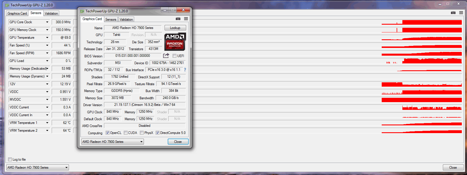Image resolution: width=467 pixels, height=175 pixels.
Task: Open the VRM Temperature 2 sensor dropdown
Action: point(47,131)
